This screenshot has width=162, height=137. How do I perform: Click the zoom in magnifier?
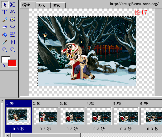[x=5, y=50]
